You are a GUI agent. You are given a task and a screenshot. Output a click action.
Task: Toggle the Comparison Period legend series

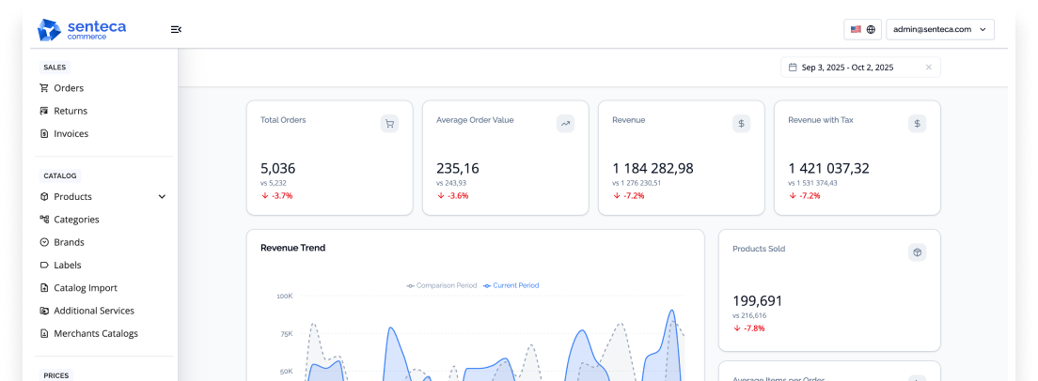point(442,286)
